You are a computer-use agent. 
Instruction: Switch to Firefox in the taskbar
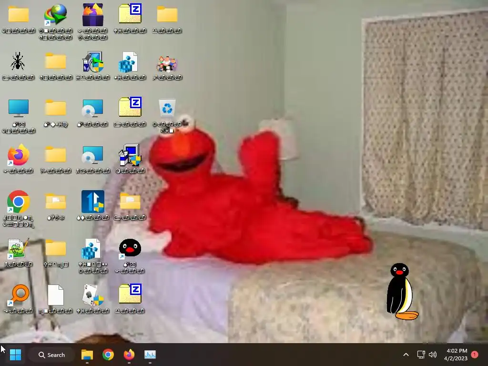[x=129, y=355]
